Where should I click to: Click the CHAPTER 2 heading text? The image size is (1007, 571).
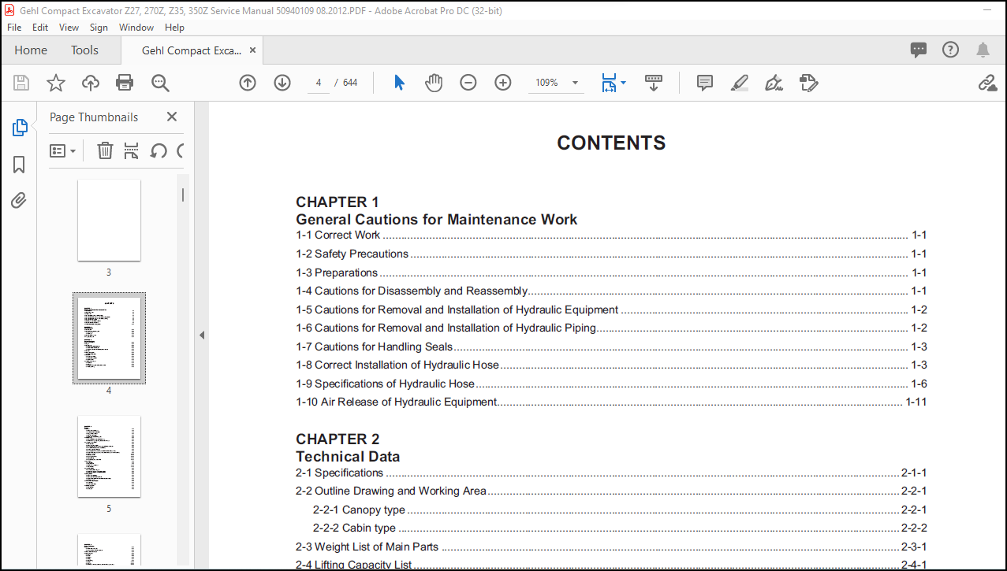(338, 439)
